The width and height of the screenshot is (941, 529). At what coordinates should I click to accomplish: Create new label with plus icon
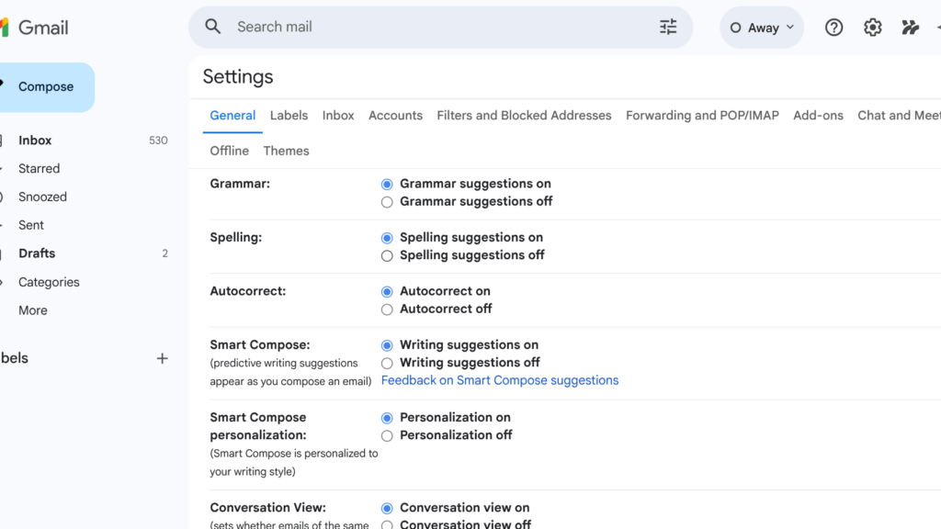(163, 358)
